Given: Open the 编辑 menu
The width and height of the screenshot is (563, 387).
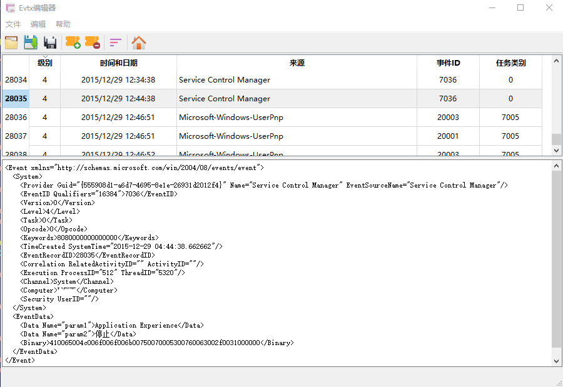Looking at the screenshot, I should point(38,24).
